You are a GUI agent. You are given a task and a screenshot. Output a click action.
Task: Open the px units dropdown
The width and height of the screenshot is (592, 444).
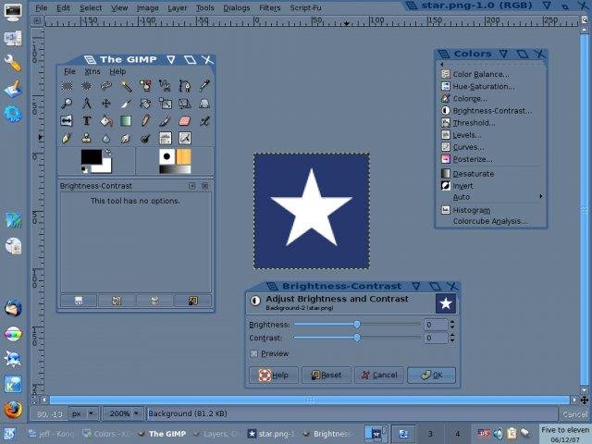pyautogui.click(x=83, y=413)
